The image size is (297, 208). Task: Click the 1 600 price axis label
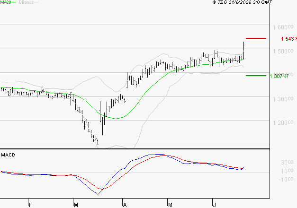(283, 27)
